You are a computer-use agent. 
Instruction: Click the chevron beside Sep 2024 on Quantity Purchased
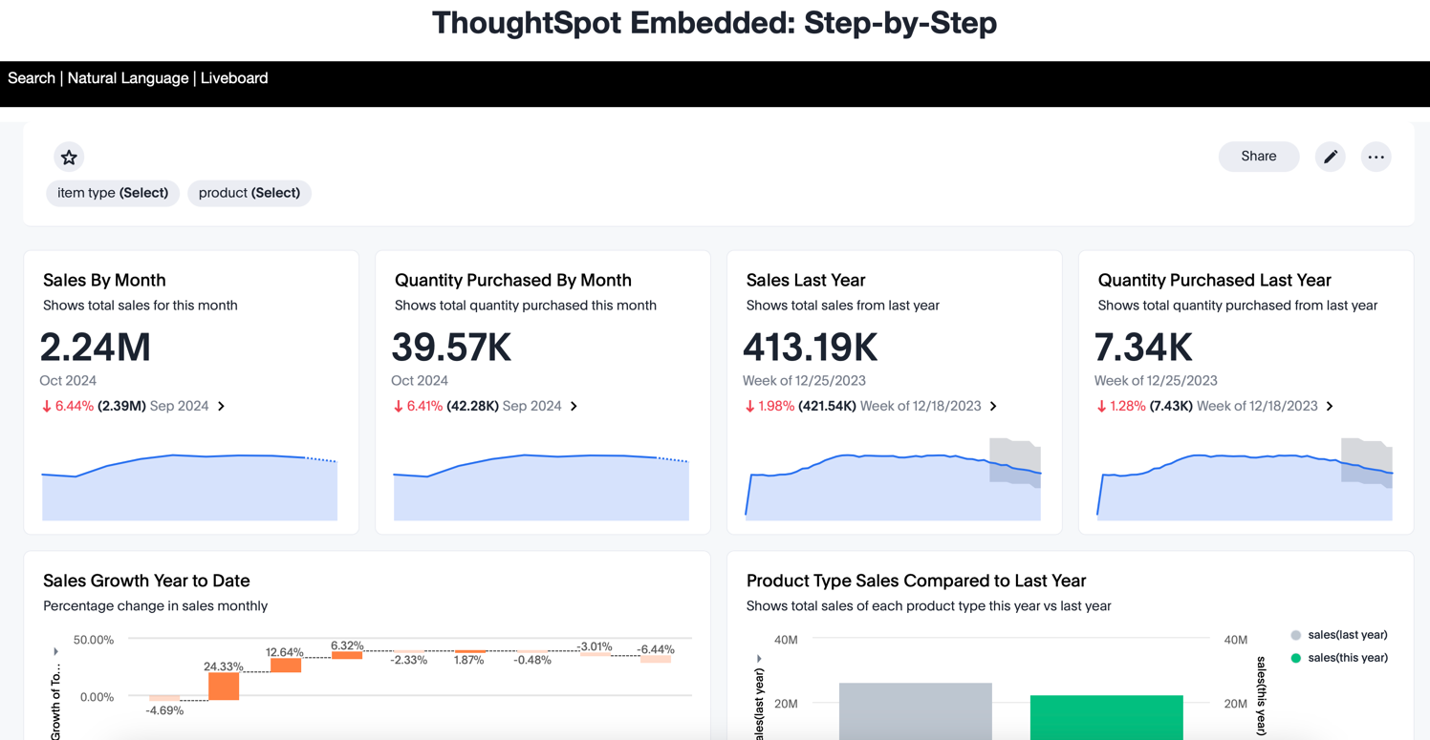[574, 406]
